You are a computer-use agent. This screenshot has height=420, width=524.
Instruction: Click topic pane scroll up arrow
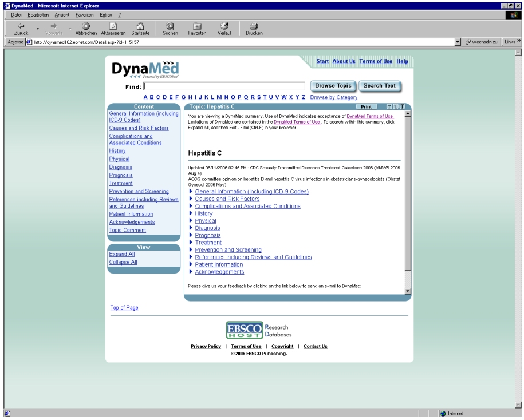[408, 114]
